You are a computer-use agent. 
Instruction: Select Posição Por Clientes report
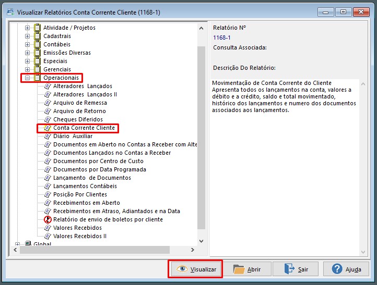(80, 194)
